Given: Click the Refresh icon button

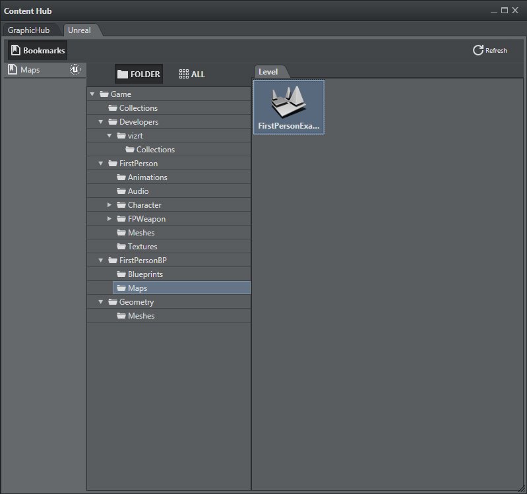Looking at the screenshot, I should pos(478,50).
